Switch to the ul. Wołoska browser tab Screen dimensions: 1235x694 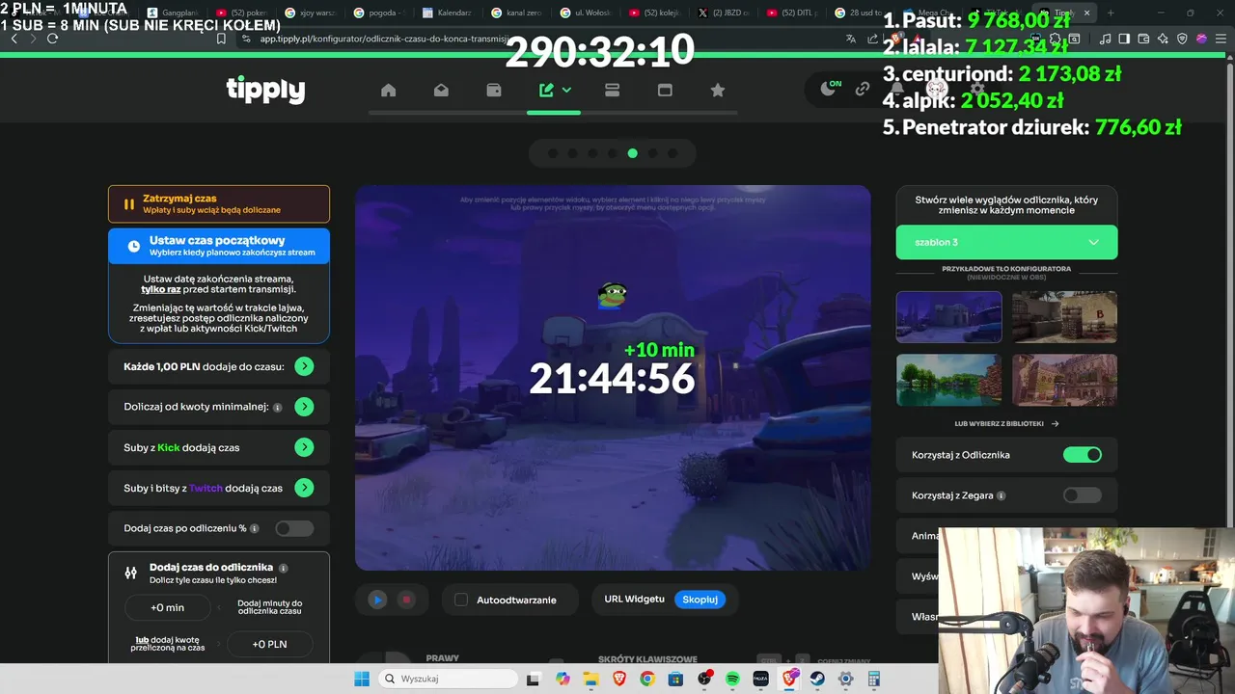tap(586, 13)
